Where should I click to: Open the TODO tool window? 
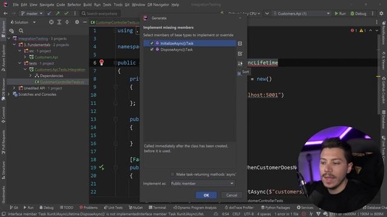[x=67, y=207]
